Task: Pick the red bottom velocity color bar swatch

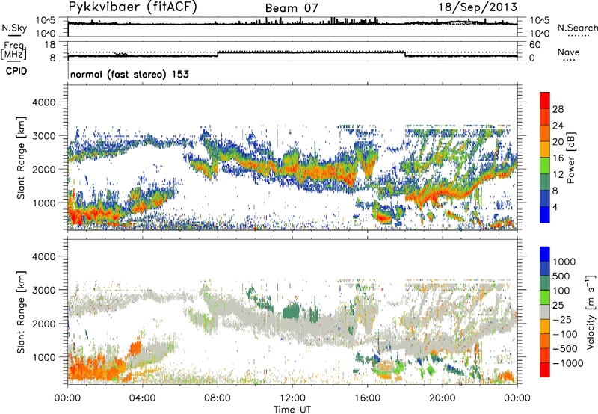Action: 545,370
